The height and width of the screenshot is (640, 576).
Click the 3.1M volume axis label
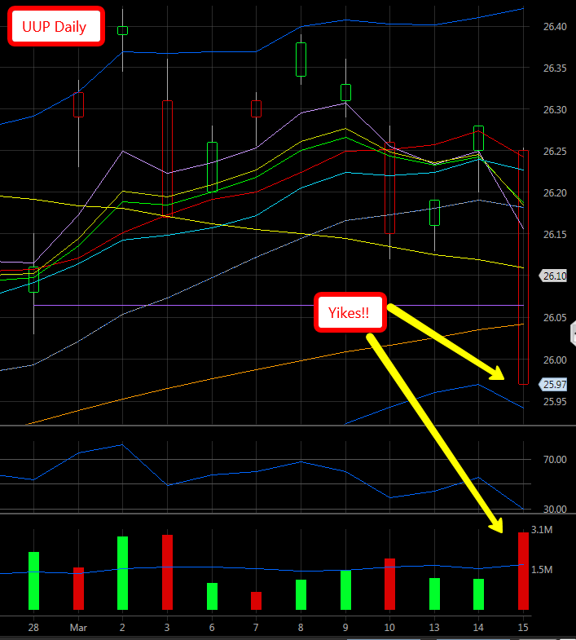coord(543,530)
